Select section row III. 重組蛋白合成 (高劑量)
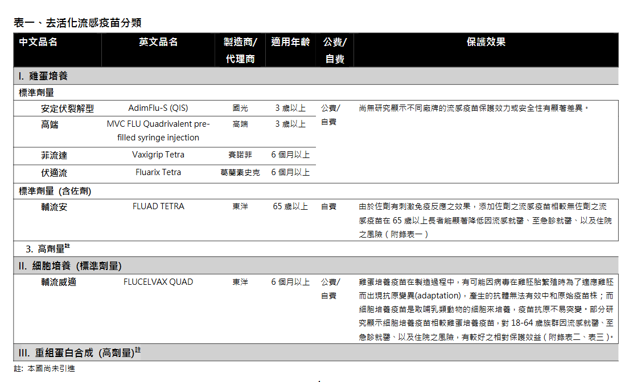Viewport: 633px width, 382px height. tap(316, 352)
